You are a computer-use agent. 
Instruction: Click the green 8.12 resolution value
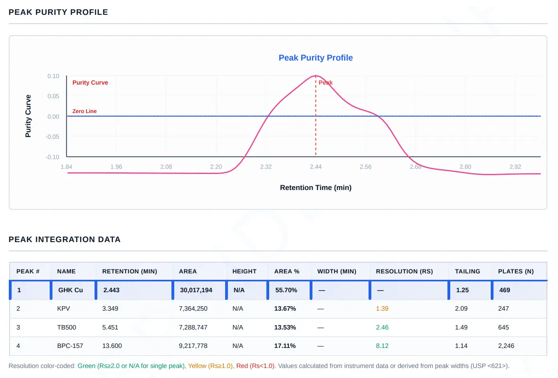[x=382, y=346]
